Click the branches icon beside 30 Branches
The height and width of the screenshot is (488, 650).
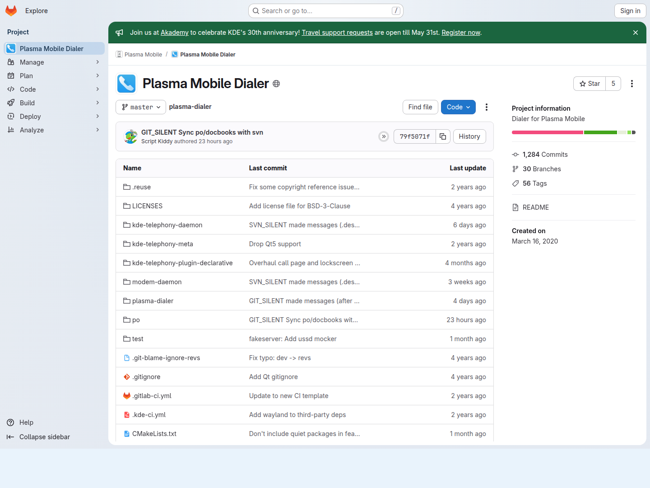tap(515, 169)
